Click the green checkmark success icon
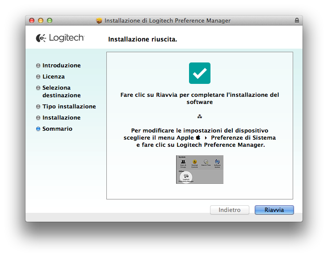328x257 pixels. tap(200, 73)
